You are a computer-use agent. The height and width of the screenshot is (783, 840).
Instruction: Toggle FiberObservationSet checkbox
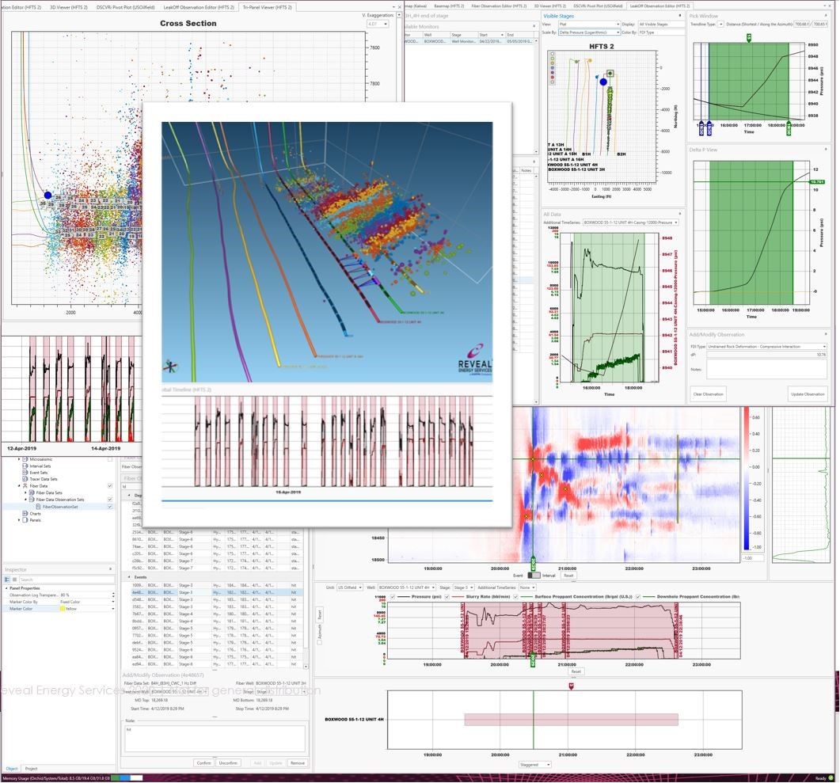(x=110, y=507)
